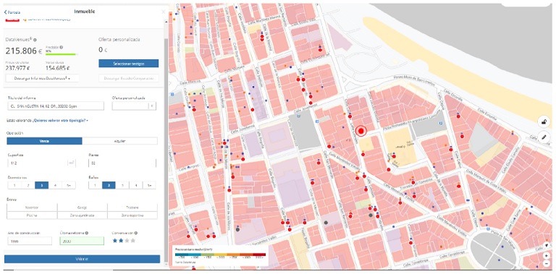Choose 4 dormitorios
This screenshot has width=556, height=274.
point(55,185)
